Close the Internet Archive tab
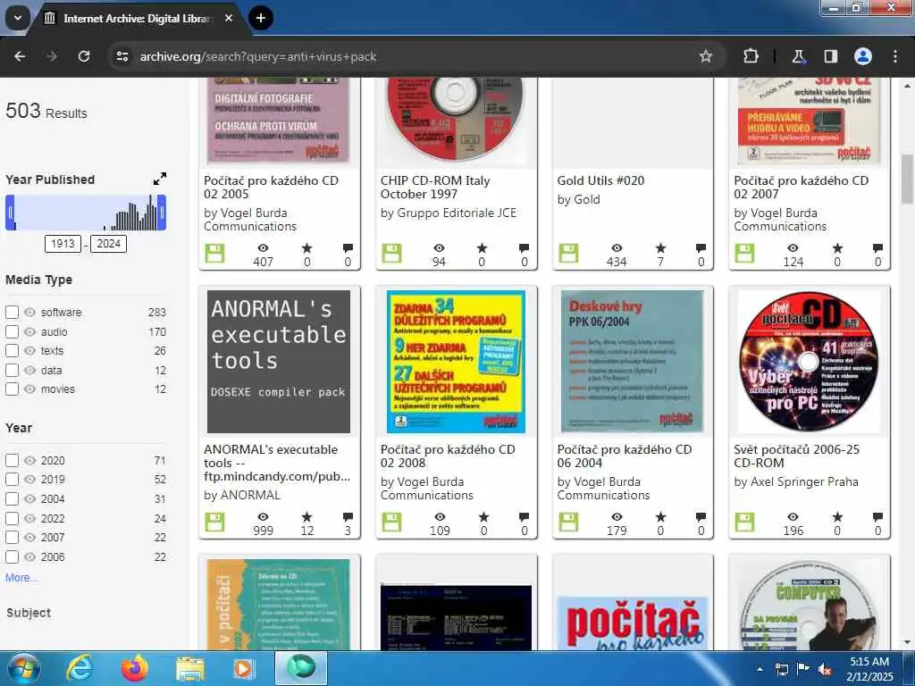 (x=229, y=18)
